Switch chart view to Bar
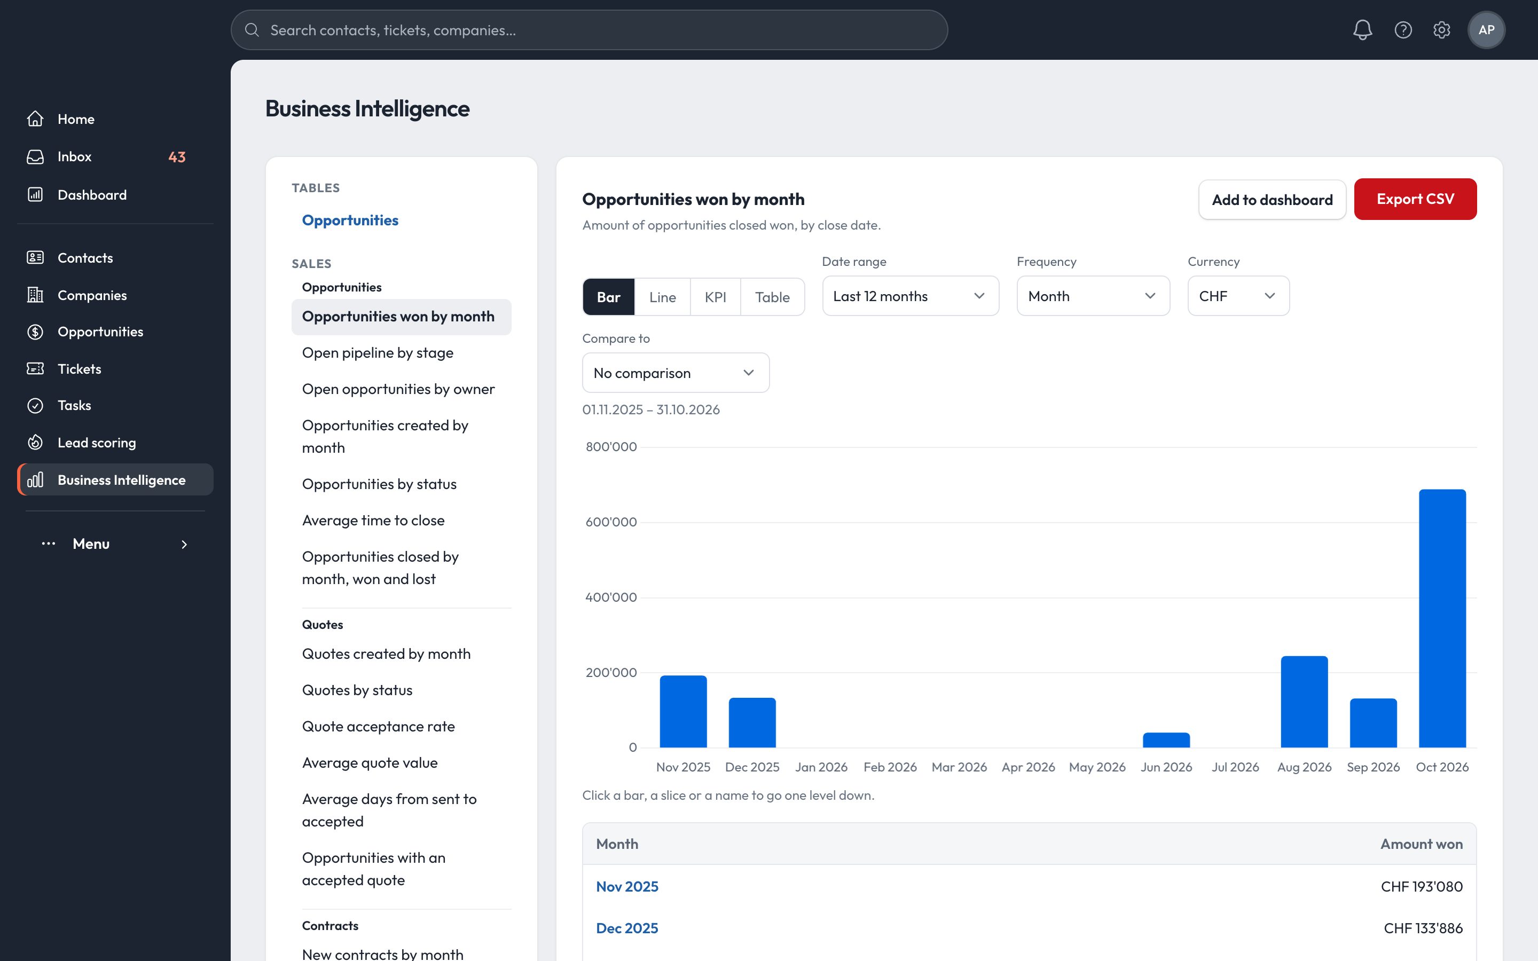Screen dimensions: 1538x961 pos(608,297)
